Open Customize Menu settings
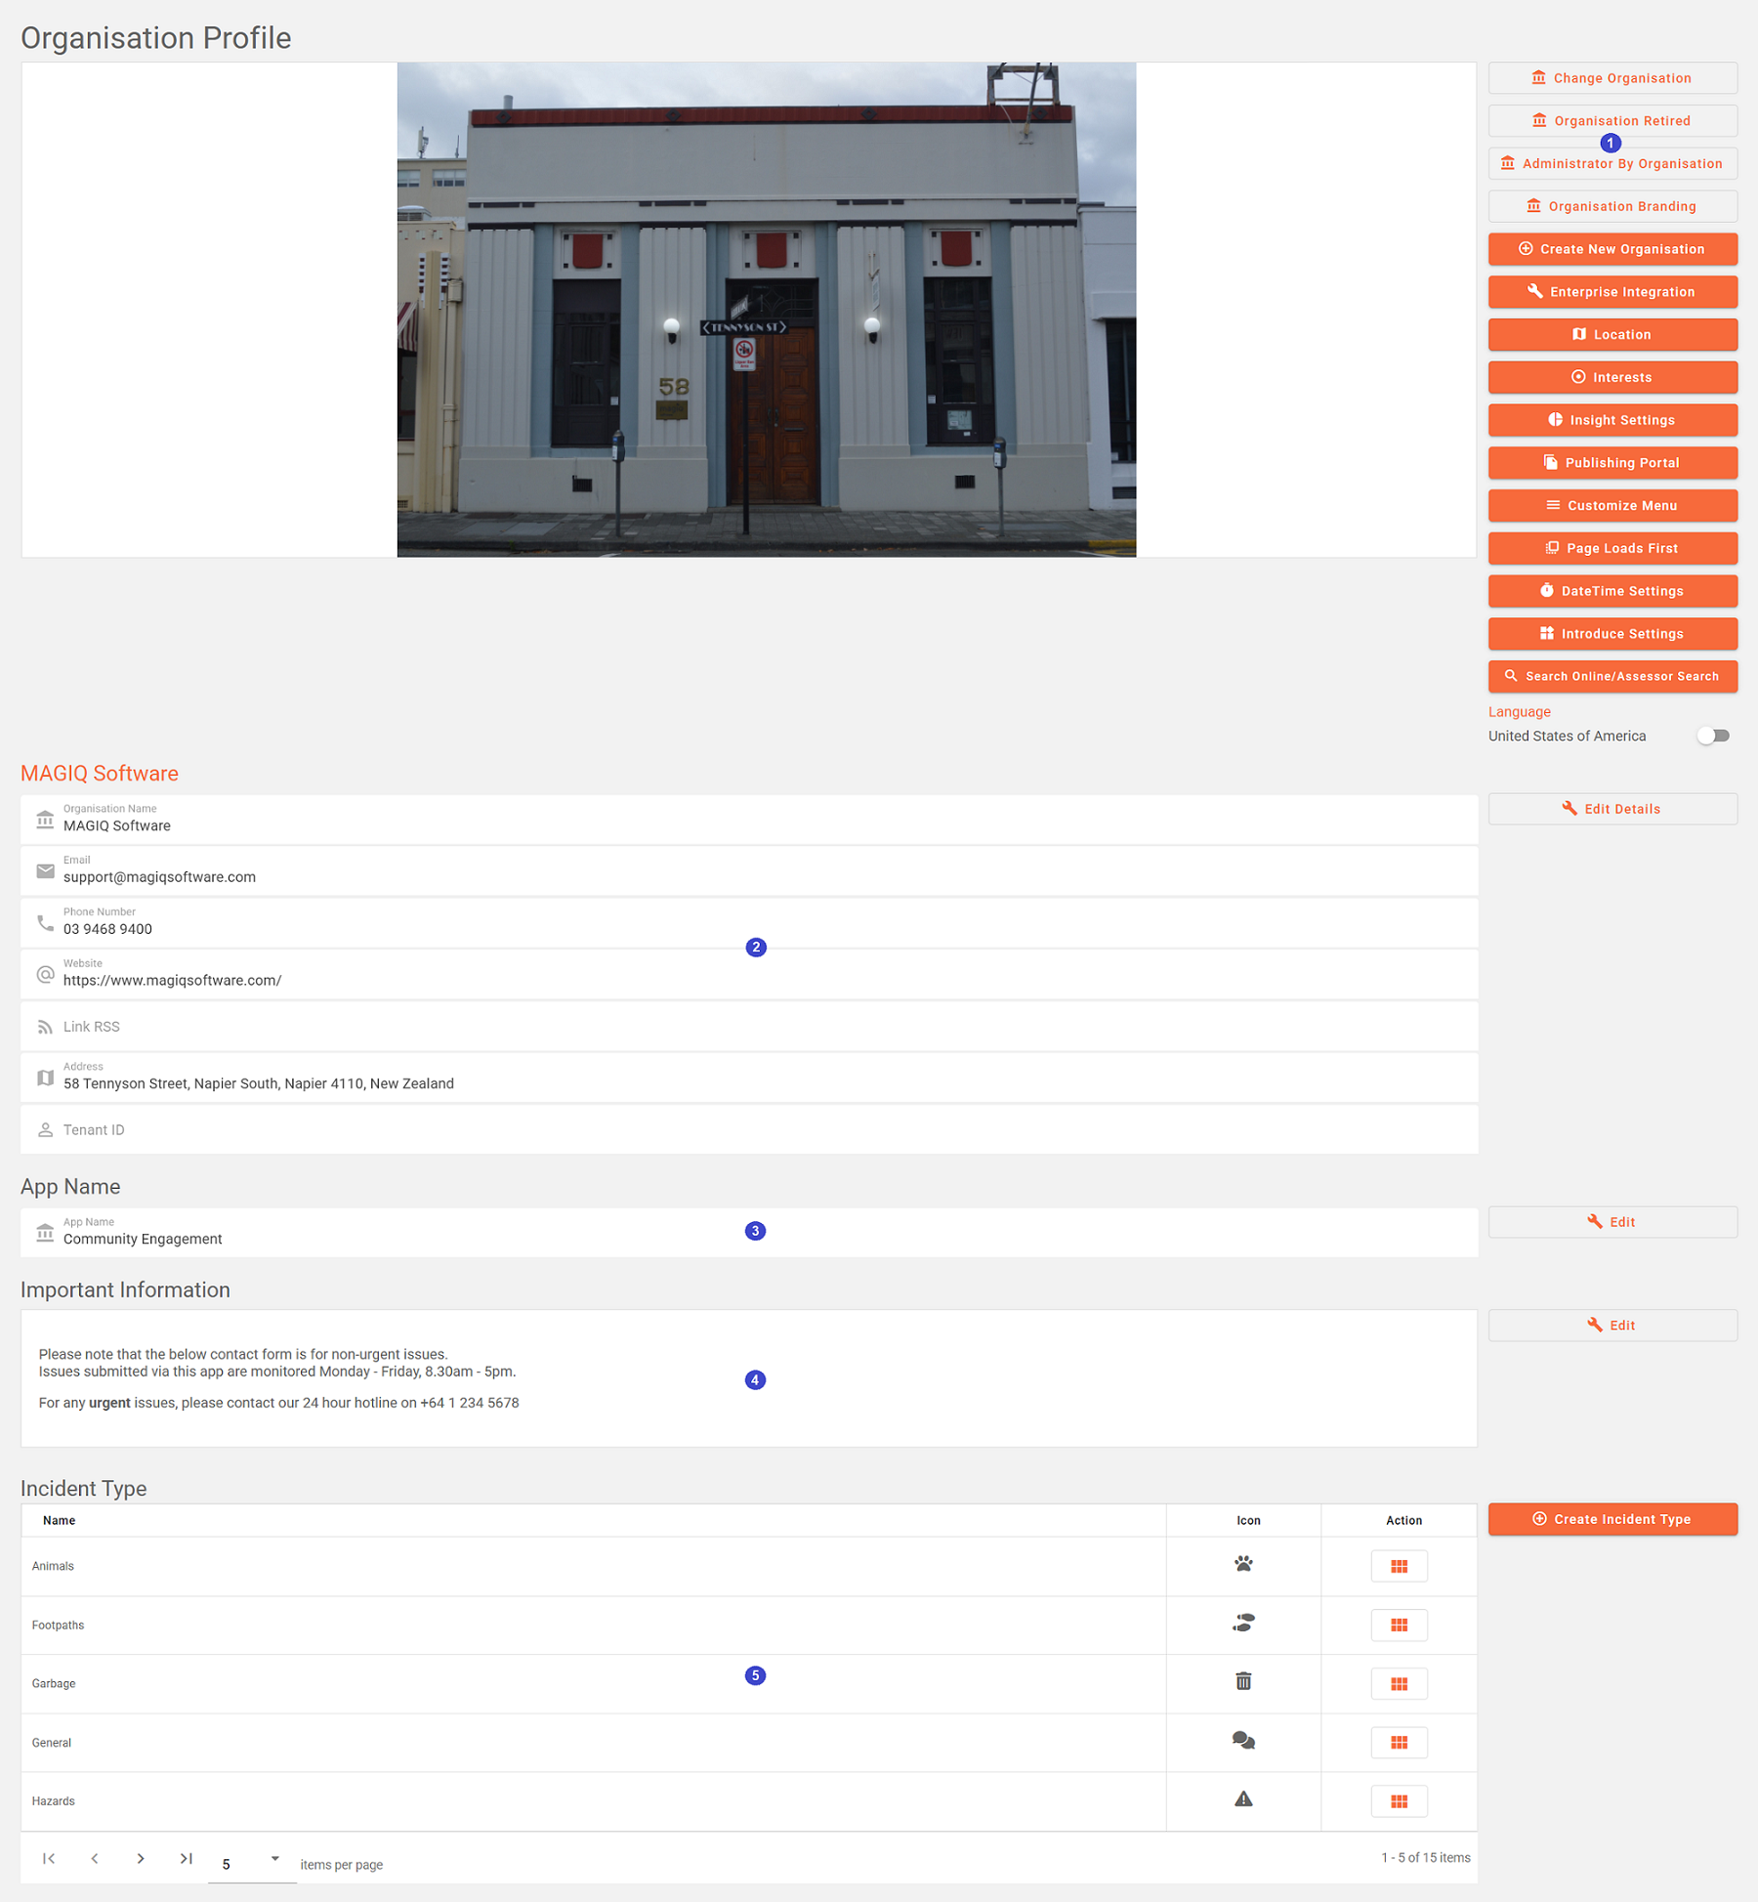The height and width of the screenshot is (1902, 1758). point(1612,505)
